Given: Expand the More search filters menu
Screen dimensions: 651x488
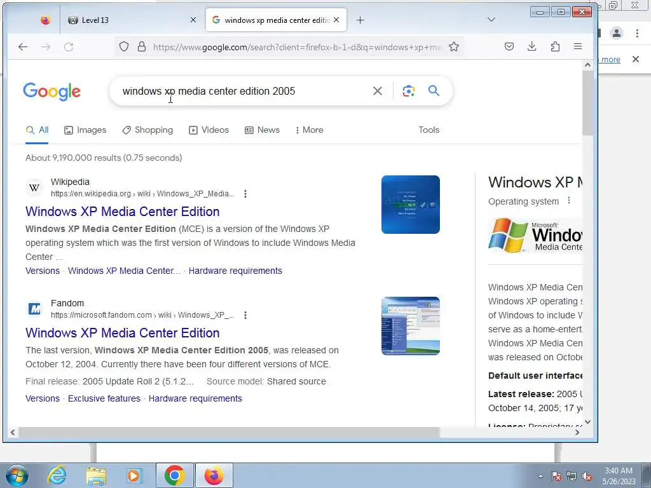Looking at the screenshot, I should coord(310,130).
